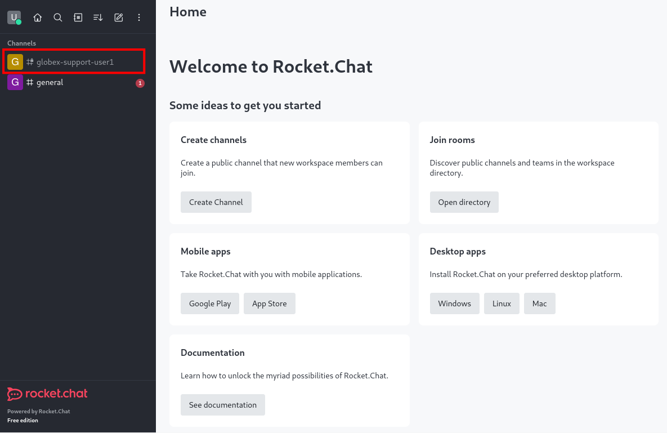Click the Create channels card title
The height and width of the screenshot is (433, 667).
[213, 140]
